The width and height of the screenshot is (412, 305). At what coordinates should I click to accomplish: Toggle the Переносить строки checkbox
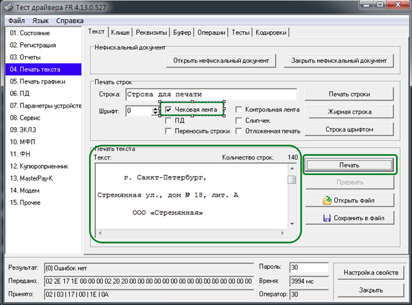[x=169, y=131]
